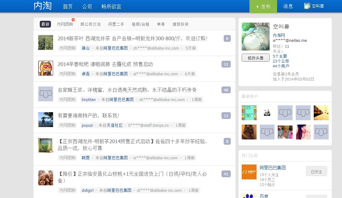The height and width of the screenshot is (198, 342).
Task: Open post 正宗西湖龙井-明前茶2014预售 title
Action: coord(132,145)
